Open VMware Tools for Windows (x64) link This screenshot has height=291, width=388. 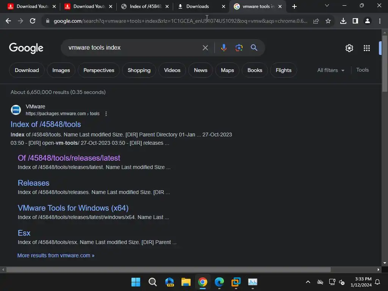[73, 208]
